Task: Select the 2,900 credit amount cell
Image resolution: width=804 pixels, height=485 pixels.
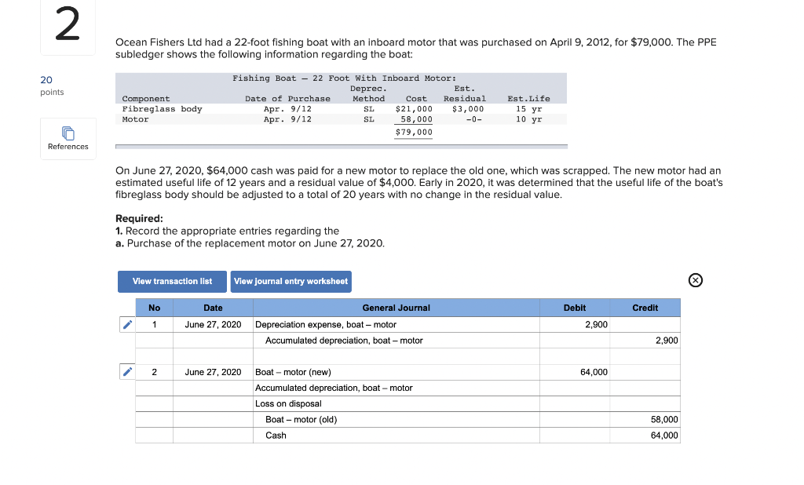Action: coord(665,340)
